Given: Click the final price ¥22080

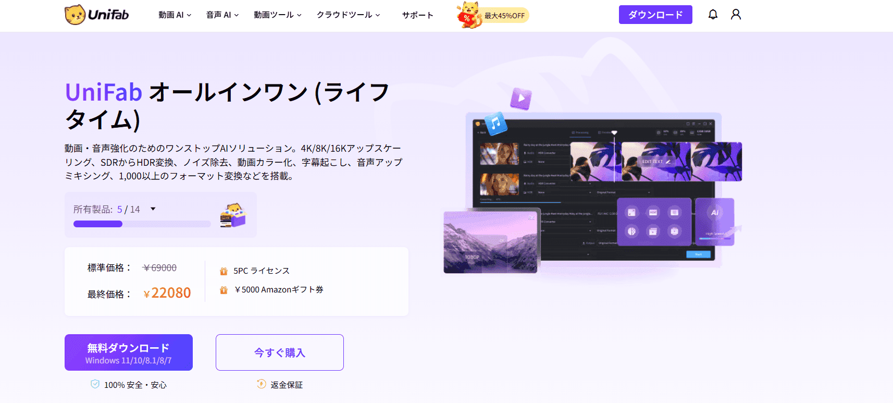Looking at the screenshot, I should (167, 293).
